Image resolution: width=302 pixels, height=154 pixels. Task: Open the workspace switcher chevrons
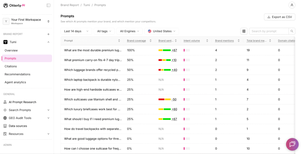(48, 21)
